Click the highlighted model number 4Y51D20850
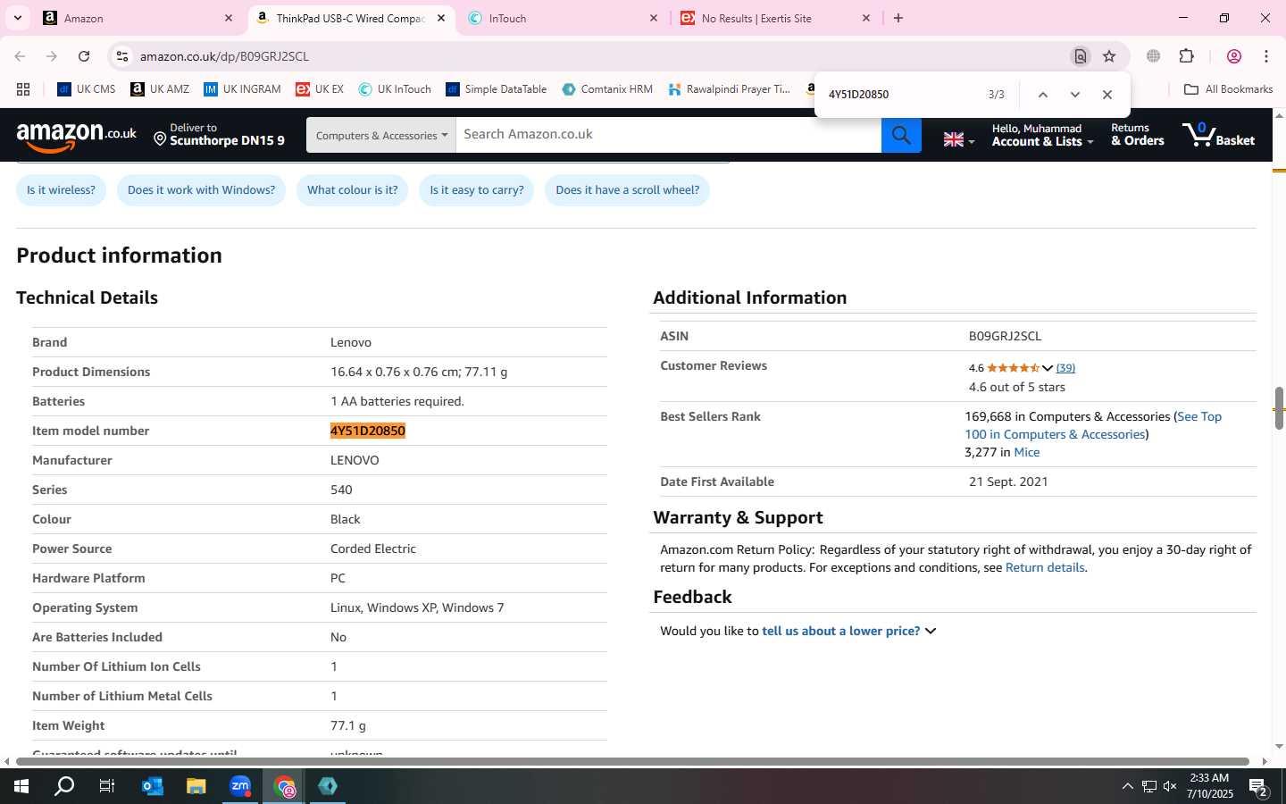 coord(368,431)
